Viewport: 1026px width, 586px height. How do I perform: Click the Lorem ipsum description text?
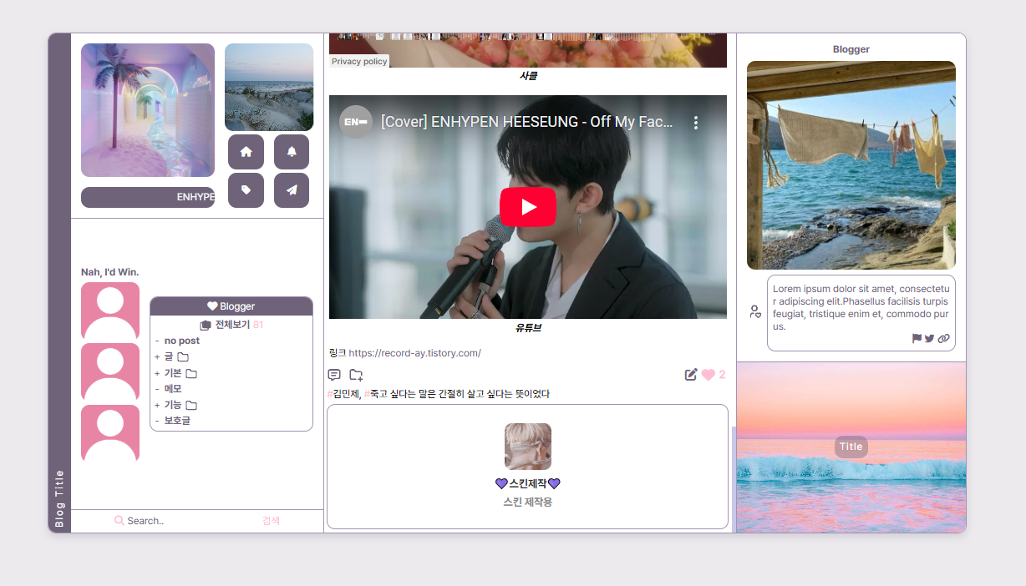pyautogui.click(x=861, y=307)
